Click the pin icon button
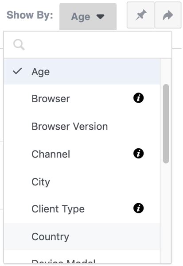The height and width of the screenshot is (266, 183). tap(141, 15)
